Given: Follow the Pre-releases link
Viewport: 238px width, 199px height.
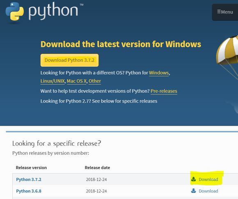Looking at the screenshot, I should [x=164, y=91].
